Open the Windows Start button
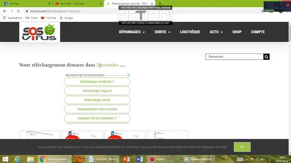 [5, 159]
